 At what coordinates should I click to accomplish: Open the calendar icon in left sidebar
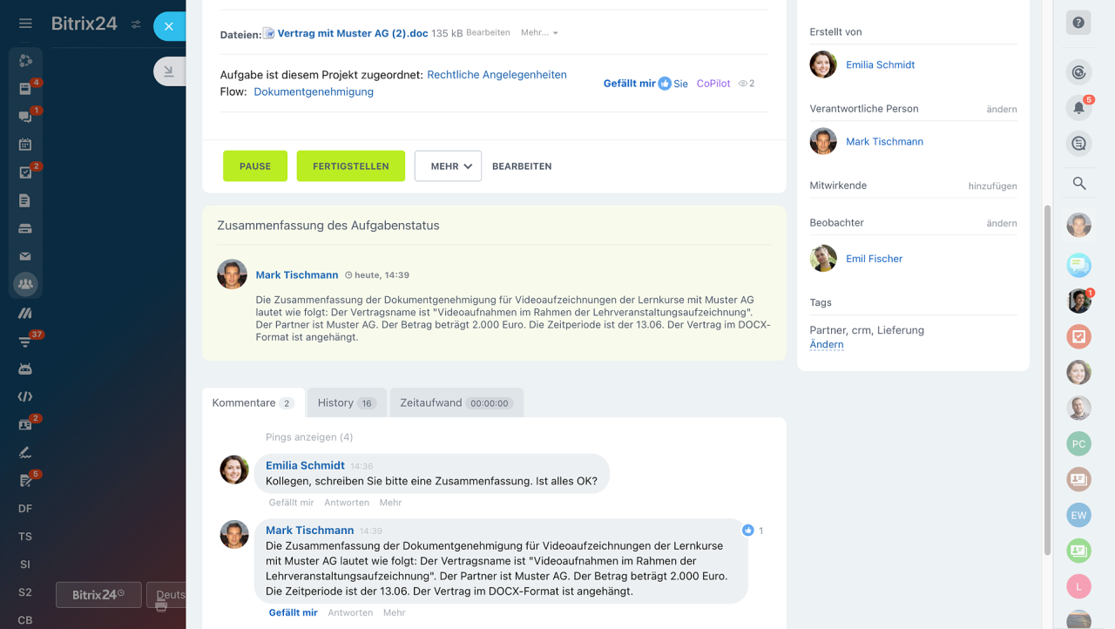[x=25, y=145]
